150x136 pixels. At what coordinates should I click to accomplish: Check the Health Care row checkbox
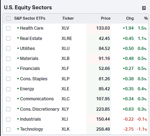click(x=8, y=29)
